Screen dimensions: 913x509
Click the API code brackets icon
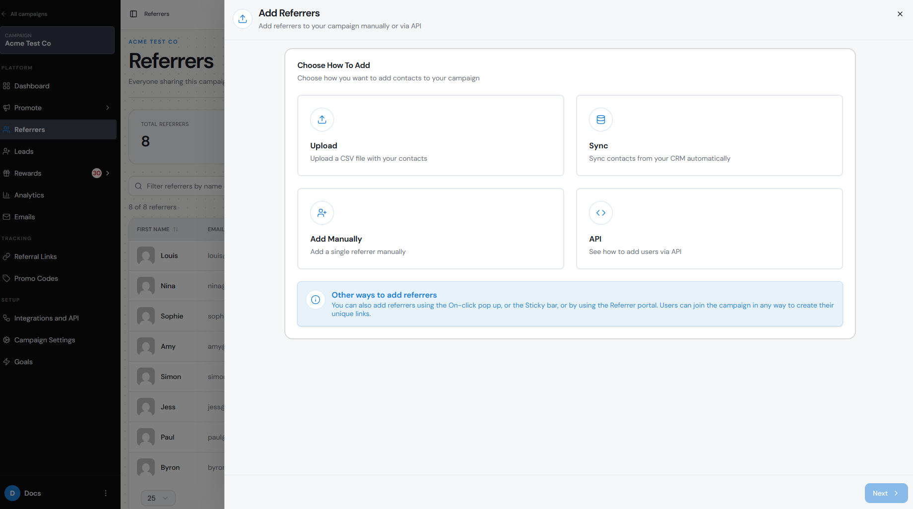(x=601, y=213)
